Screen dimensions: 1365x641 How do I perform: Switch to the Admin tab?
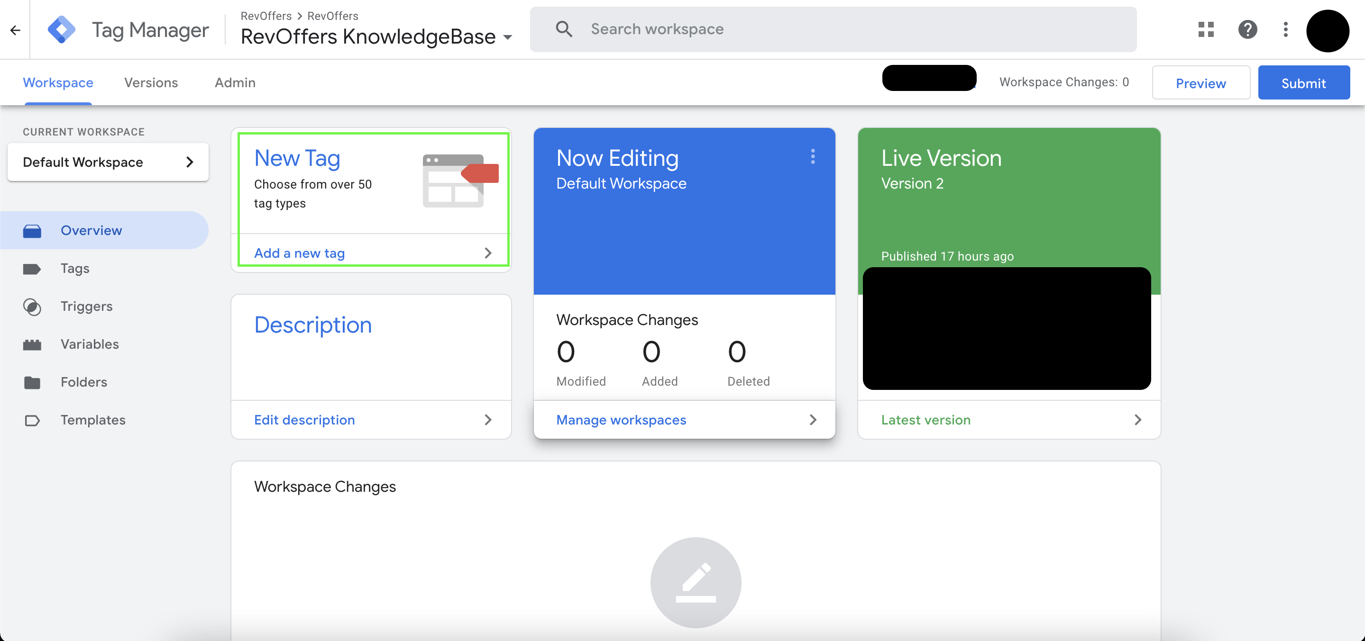pos(235,82)
